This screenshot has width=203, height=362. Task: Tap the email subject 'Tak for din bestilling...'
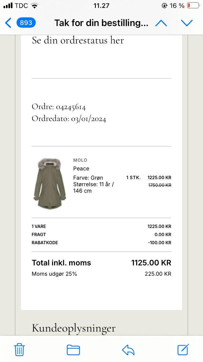coord(101,23)
